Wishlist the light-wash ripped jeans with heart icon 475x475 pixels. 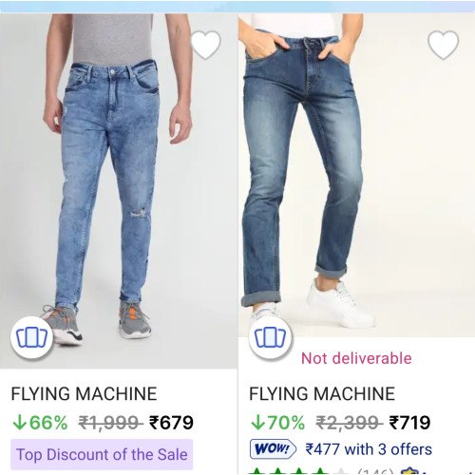click(205, 45)
